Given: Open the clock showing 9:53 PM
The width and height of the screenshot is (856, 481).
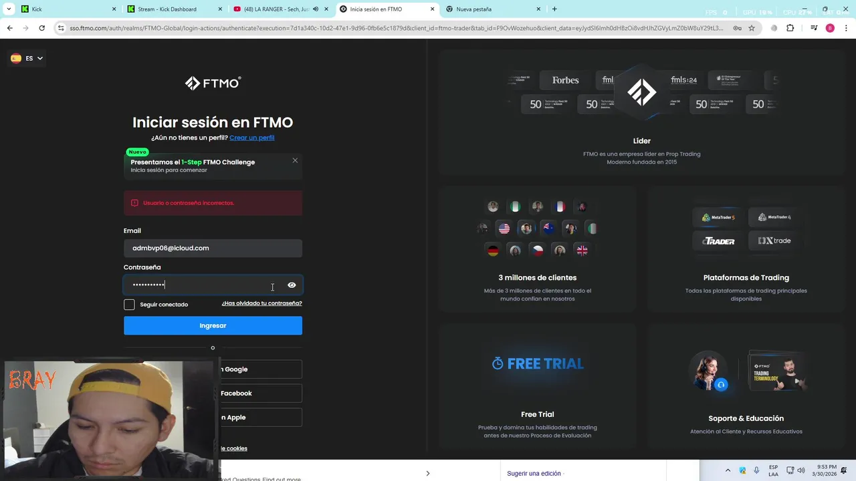Looking at the screenshot, I should pyautogui.click(x=825, y=470).
